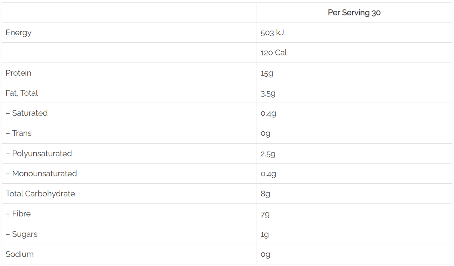
Task: Select the 120 Cal value cell
Action: point(274,53)
